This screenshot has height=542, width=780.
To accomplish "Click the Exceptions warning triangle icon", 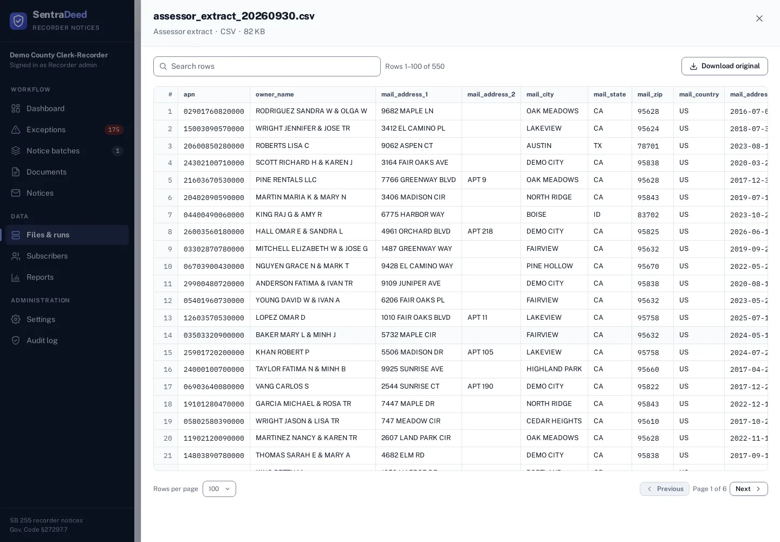I will (16, 130).
